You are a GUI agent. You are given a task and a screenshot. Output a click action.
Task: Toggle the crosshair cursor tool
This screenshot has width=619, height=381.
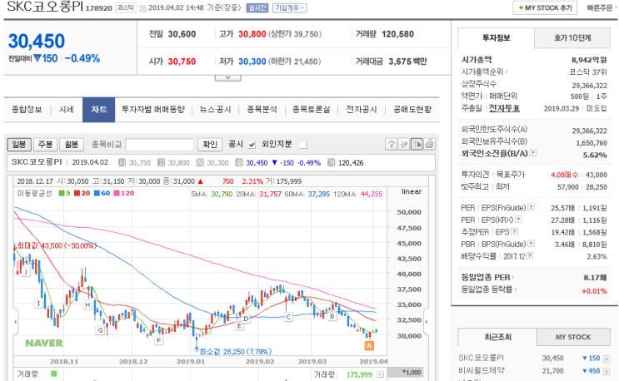point(417,144)
